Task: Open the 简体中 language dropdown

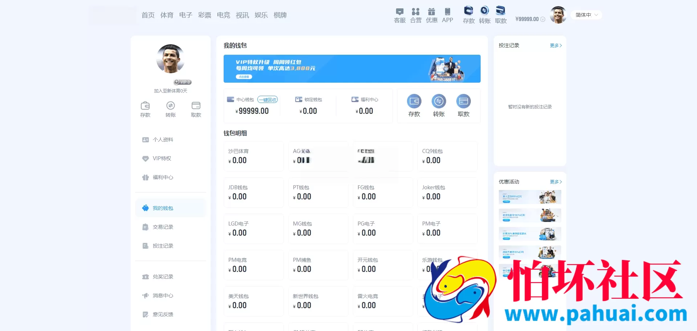Action: pyautogui.click(x=587, y=15)
